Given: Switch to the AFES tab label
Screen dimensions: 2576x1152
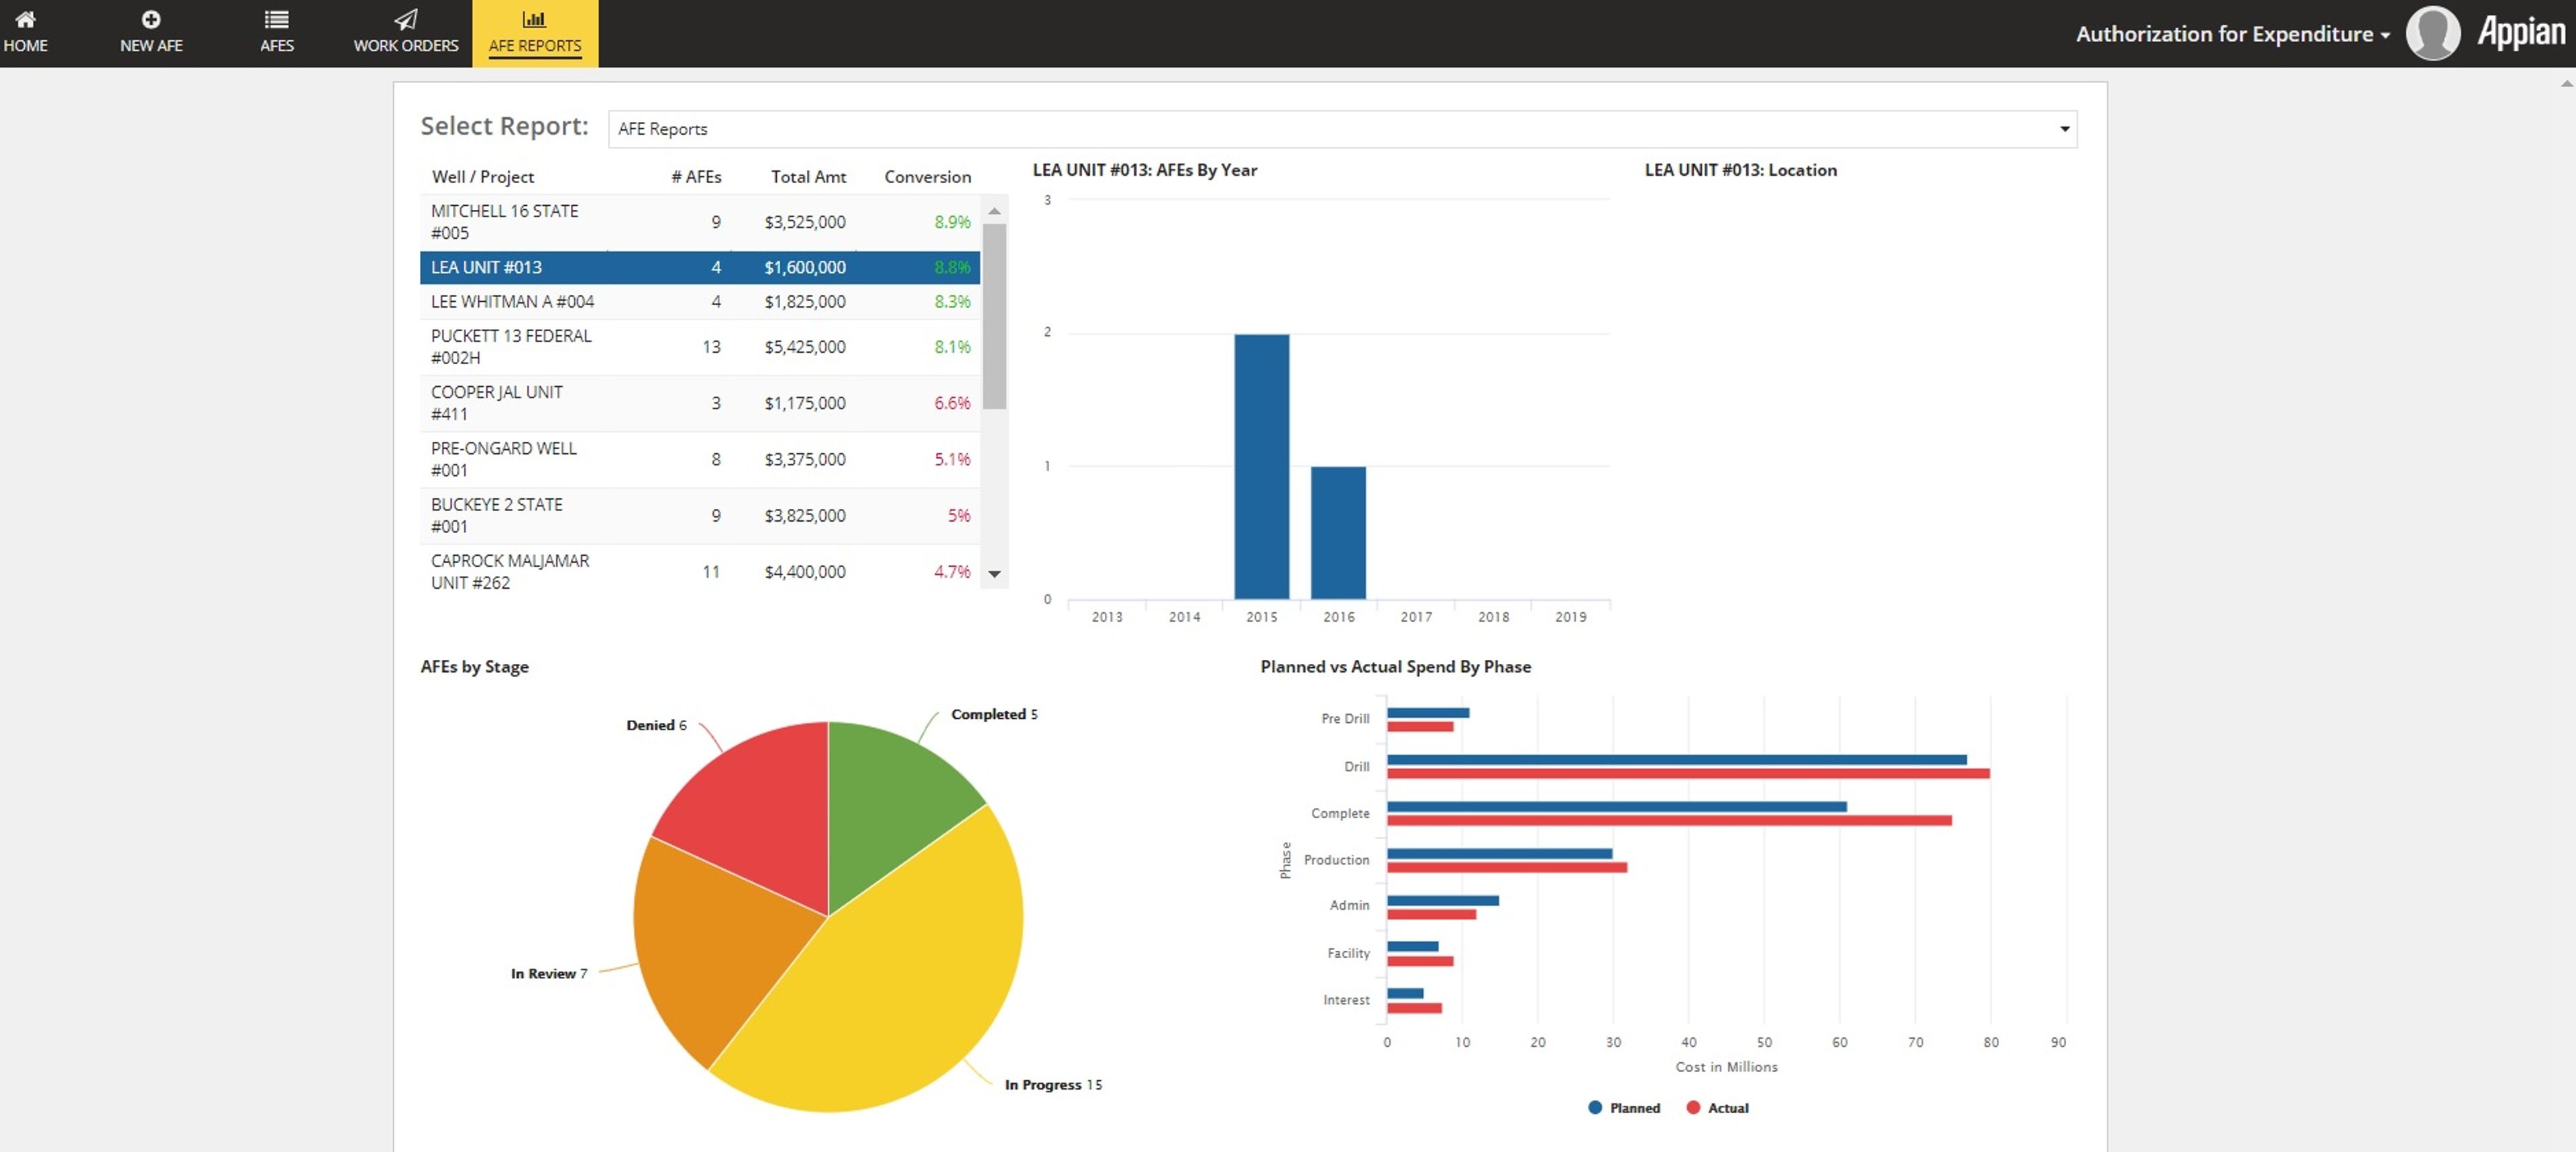Looking at the screenshot, I should click(x=276, y=46).
